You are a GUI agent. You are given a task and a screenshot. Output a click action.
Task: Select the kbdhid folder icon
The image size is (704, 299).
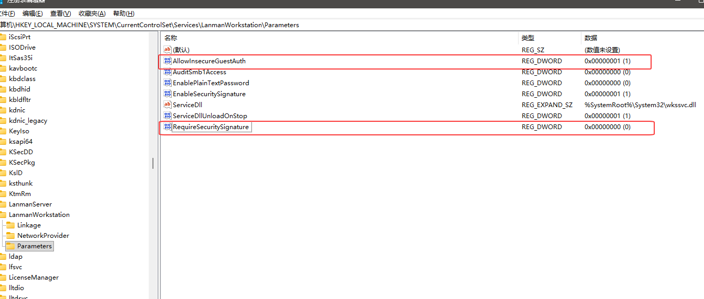point(3,89)
